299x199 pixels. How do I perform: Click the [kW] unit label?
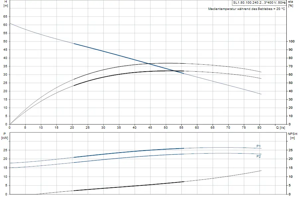(x=5, y=138)
